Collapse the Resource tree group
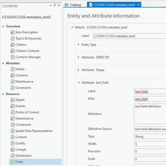 (x=3, y=94)
